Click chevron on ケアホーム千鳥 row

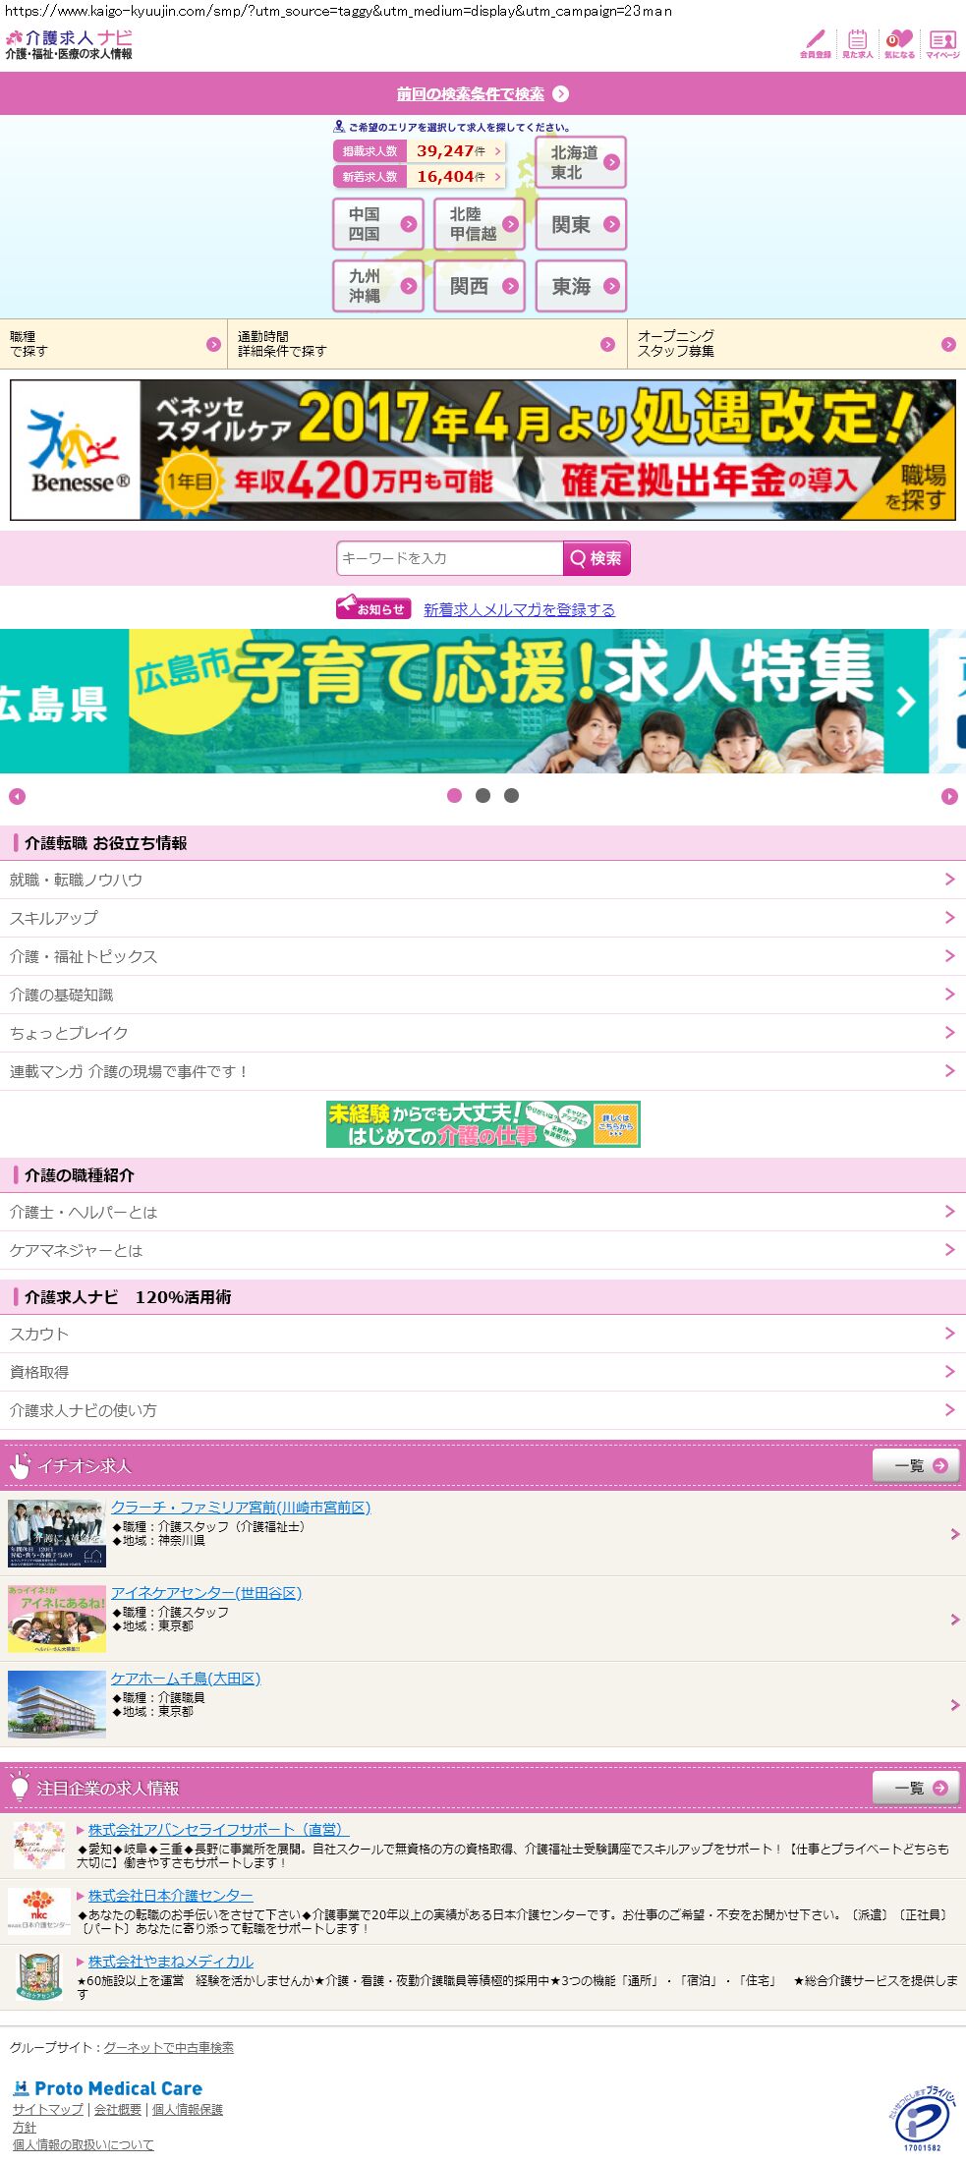tap(954, 1705)
